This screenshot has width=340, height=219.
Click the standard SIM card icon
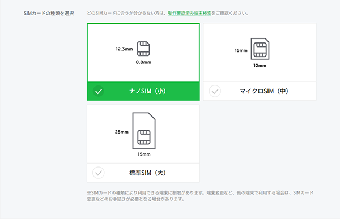click(x=144, y=131)
